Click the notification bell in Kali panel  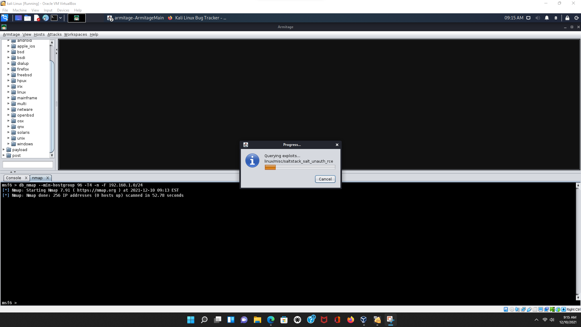coord(547,18)
